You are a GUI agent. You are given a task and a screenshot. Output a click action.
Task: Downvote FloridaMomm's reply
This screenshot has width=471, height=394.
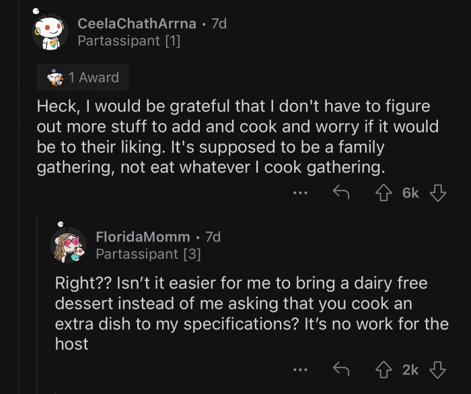[438, 369]
